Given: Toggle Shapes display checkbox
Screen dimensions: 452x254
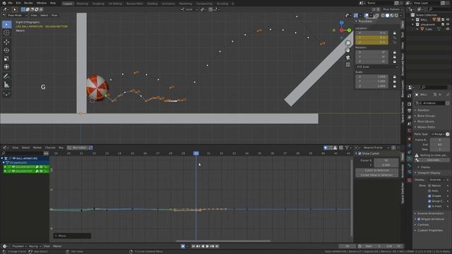Looking at the screenshot, I should pos(429,196).
